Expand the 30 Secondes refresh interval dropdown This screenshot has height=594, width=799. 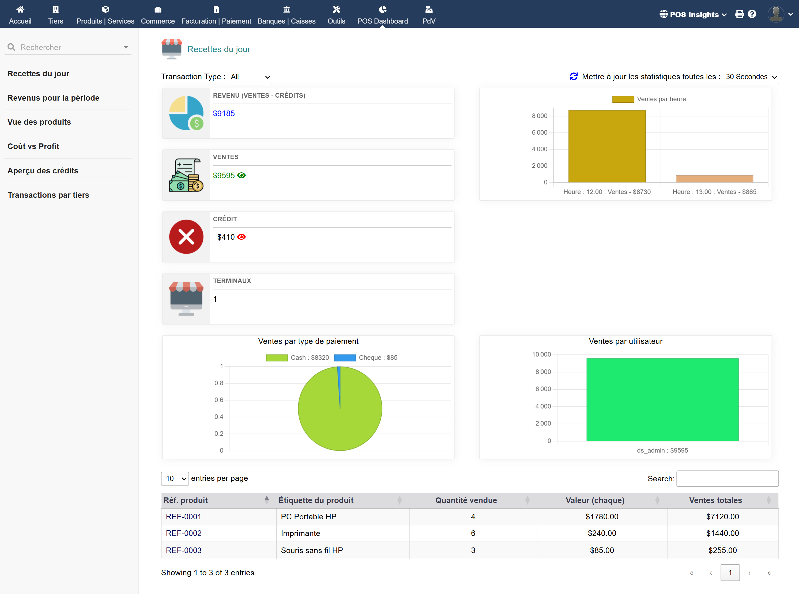[x=751, y=77]
